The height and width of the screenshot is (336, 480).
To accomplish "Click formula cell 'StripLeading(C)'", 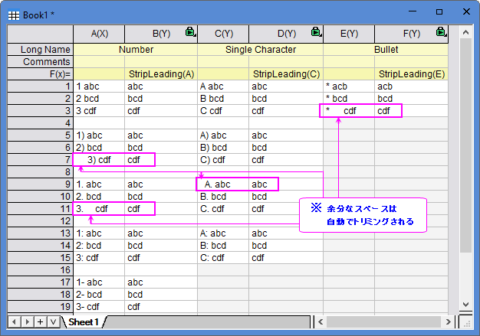I will coord(286,74).
